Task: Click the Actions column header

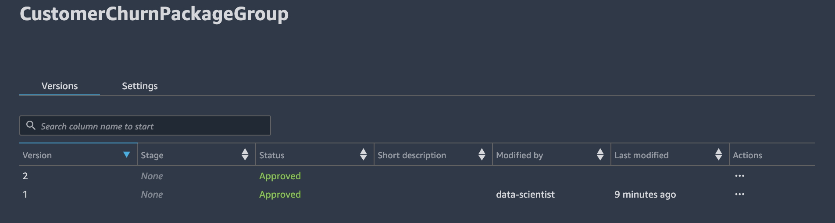Action: pos(747,155)
